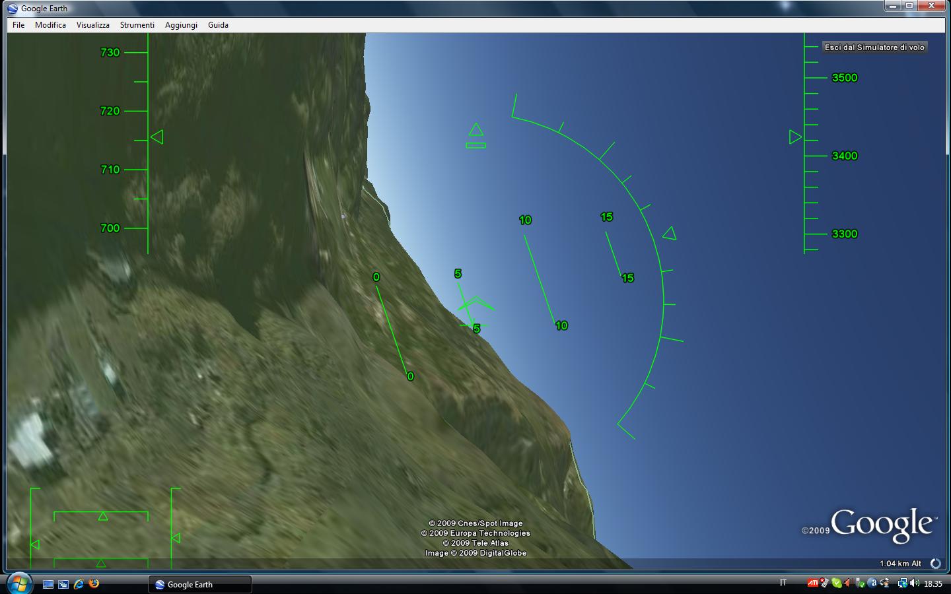951x594 pixels.
Task: Open the Guida menu
Action: coord(218,25)
